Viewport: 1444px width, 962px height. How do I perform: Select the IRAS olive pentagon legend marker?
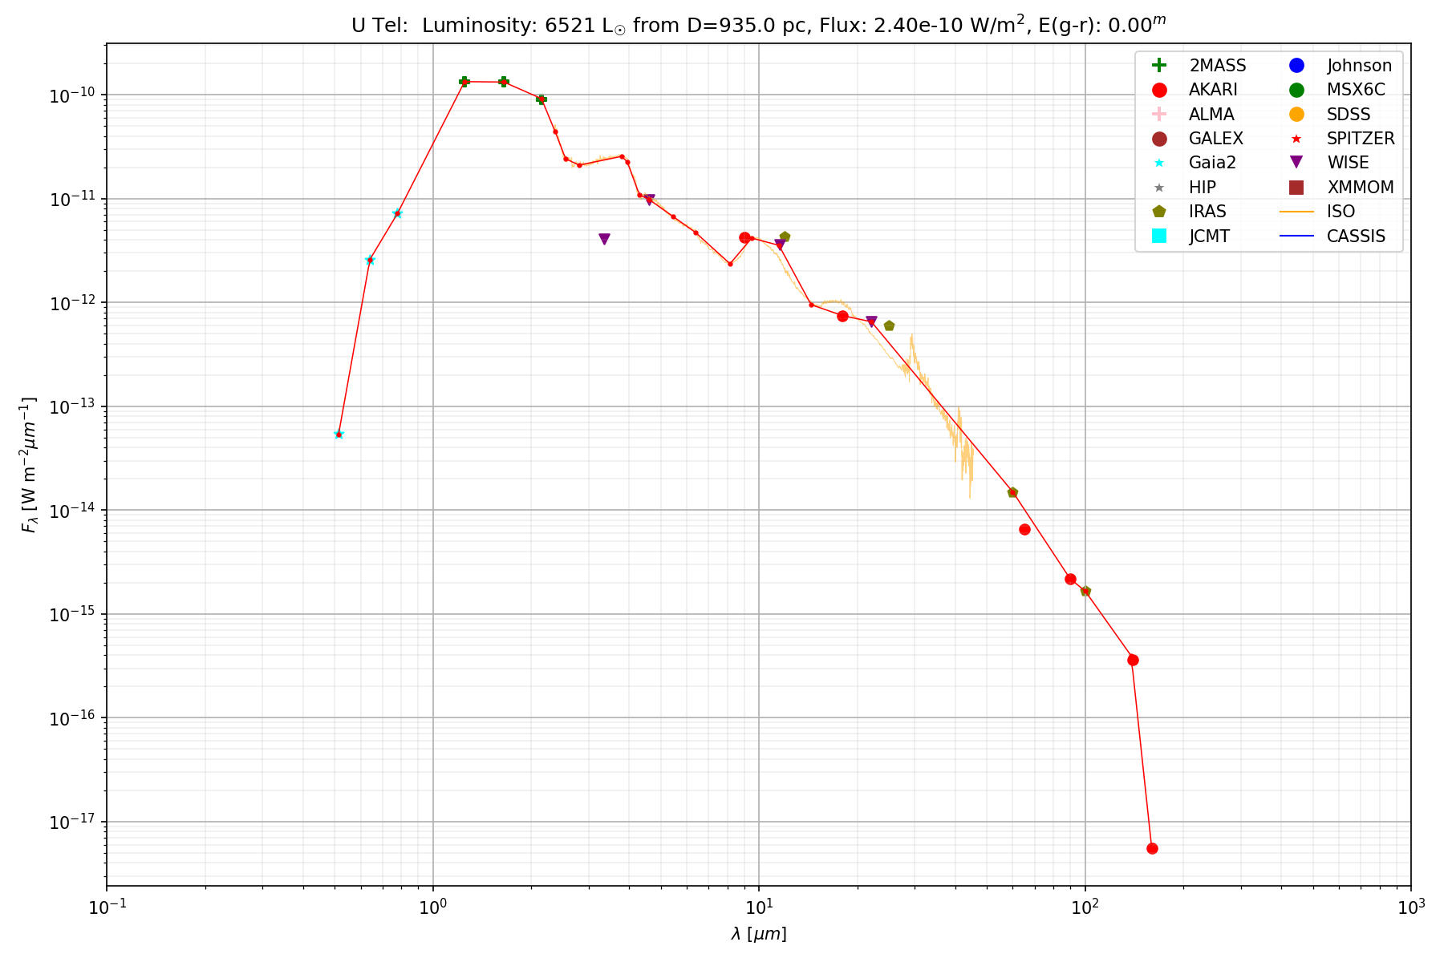tap(1158, 212)
